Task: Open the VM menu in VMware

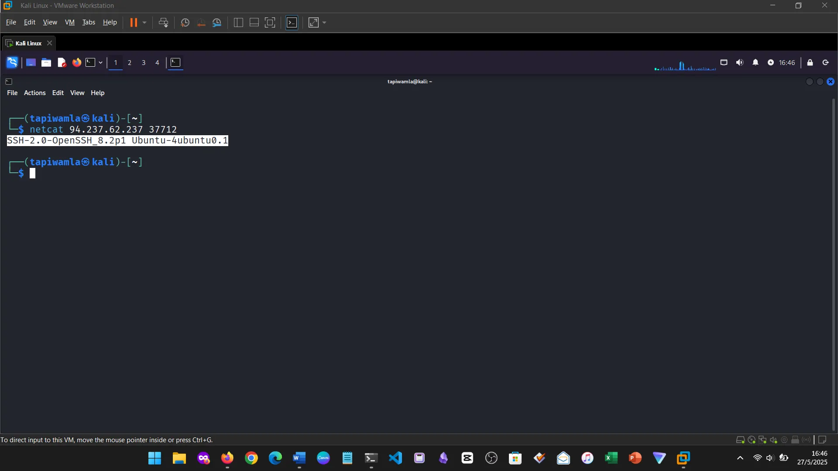Action: coord(69,22)
